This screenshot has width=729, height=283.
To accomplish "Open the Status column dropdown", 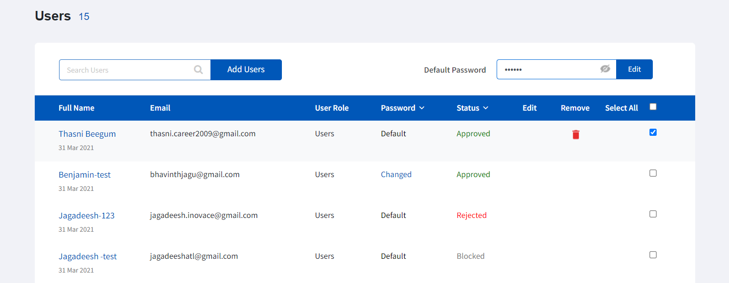I will pyautogui.click(x=486, y=108).
